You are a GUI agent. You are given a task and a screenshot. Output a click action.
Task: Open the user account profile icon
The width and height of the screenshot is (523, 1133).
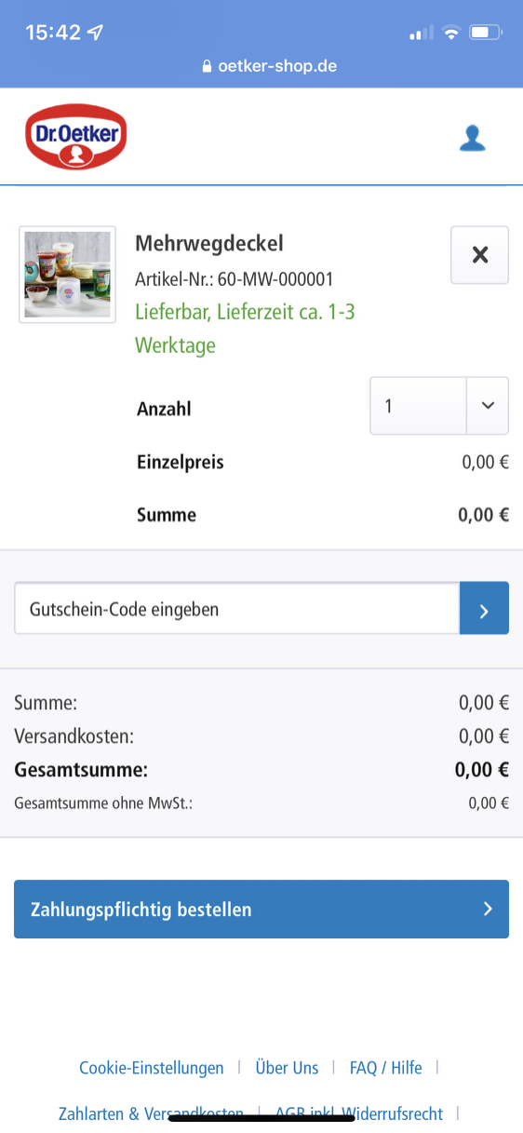pyautogui.click(x=473, y=139)
